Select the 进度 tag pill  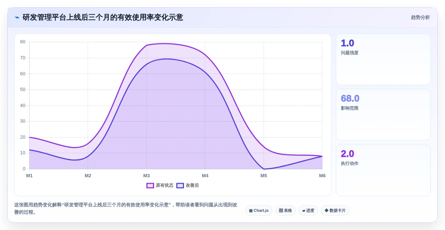[308, 210]
